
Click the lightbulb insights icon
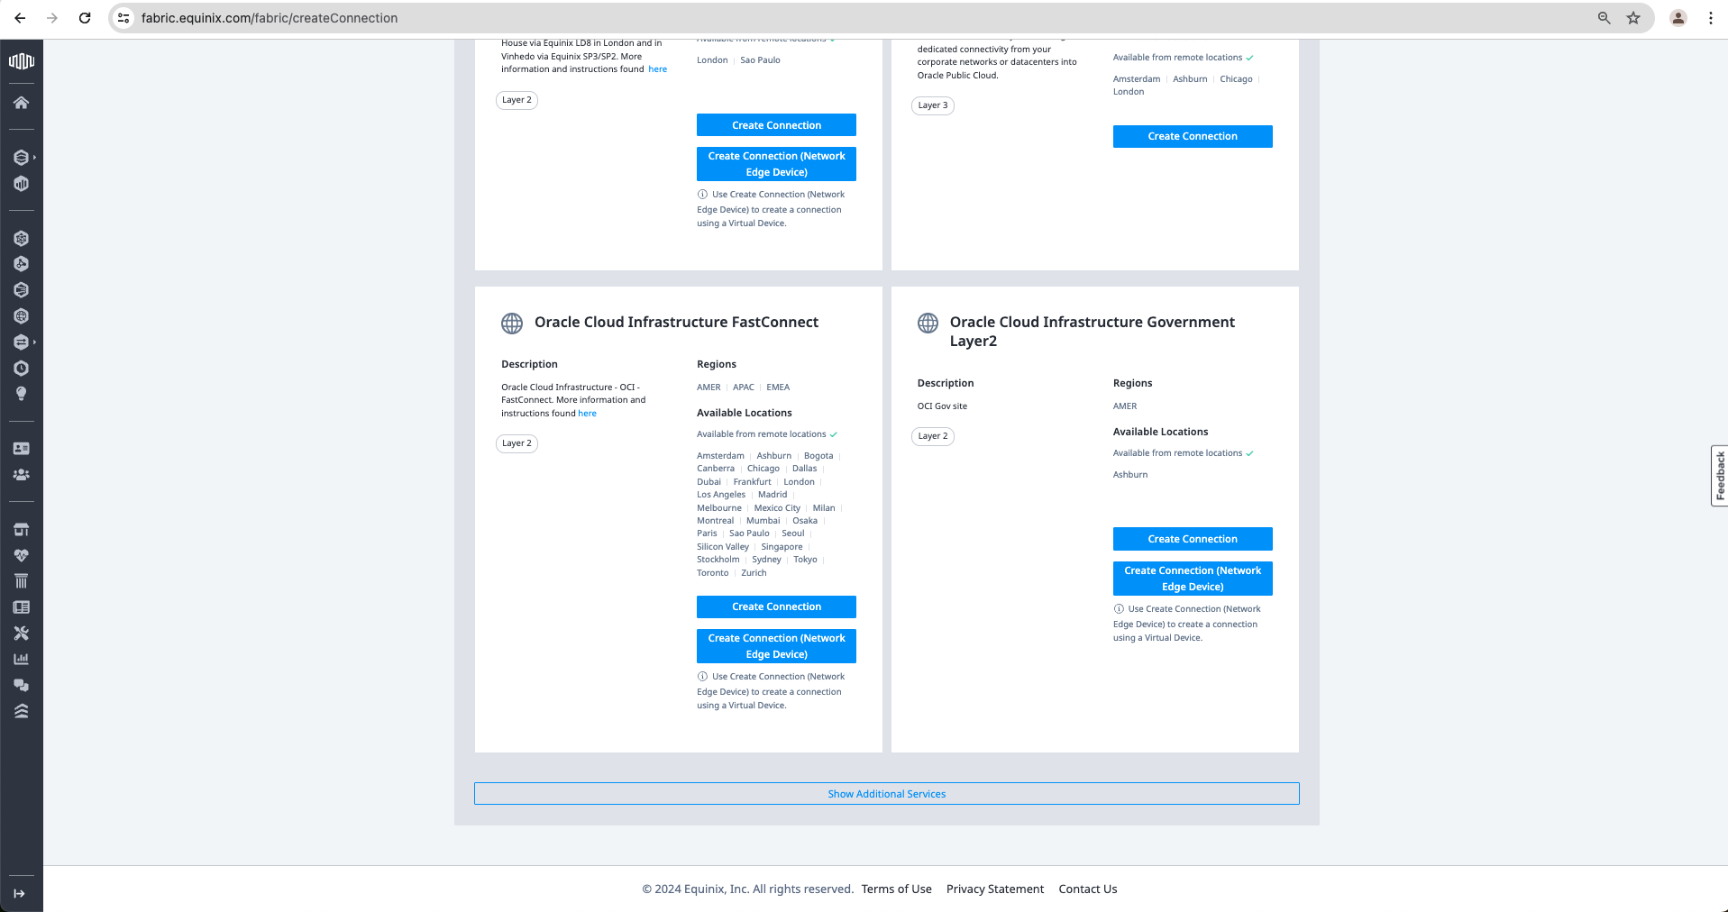coord(22,394)
